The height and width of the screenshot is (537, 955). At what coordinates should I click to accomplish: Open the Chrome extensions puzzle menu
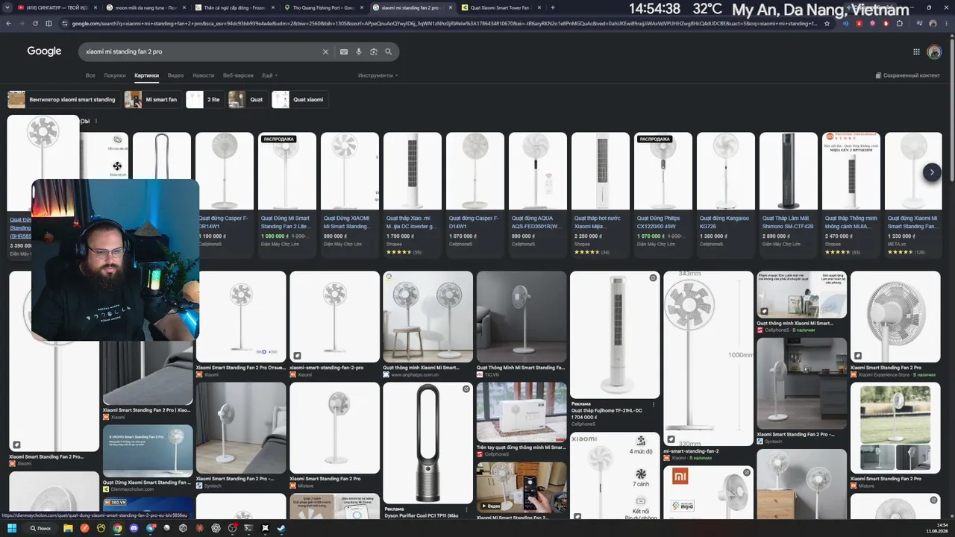pyautogui.click(x=900, y=23)
